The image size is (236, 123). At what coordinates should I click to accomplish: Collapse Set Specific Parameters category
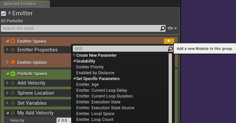coord(74,78)
